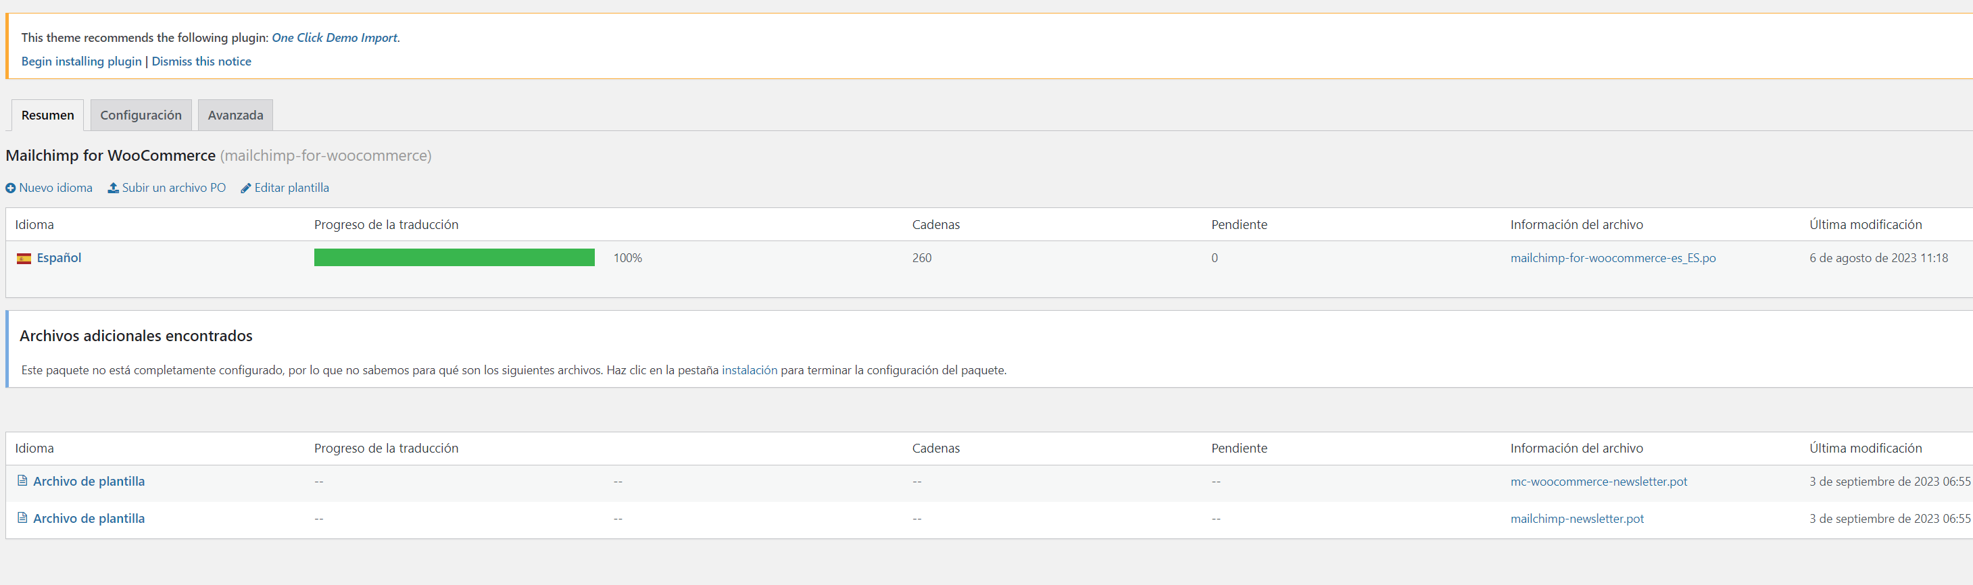Follow the instalación link in the notice
Screen dimensions: 1973x585
[750, 370]
